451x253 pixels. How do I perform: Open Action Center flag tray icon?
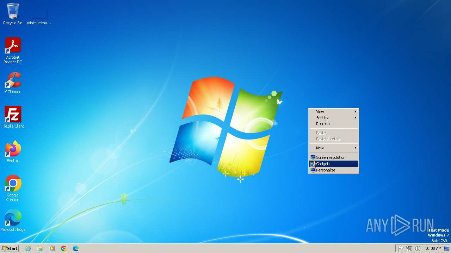tap(401, 248)
